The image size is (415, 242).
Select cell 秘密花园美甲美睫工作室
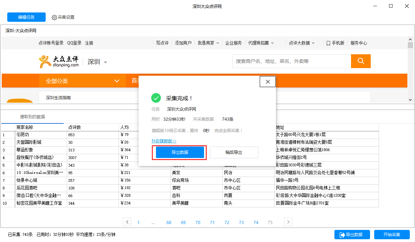41,203
